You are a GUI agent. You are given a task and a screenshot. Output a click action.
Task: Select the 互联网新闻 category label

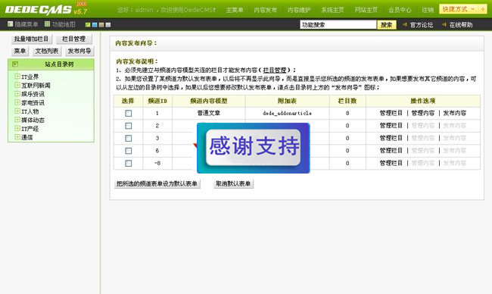pos(36,86)
